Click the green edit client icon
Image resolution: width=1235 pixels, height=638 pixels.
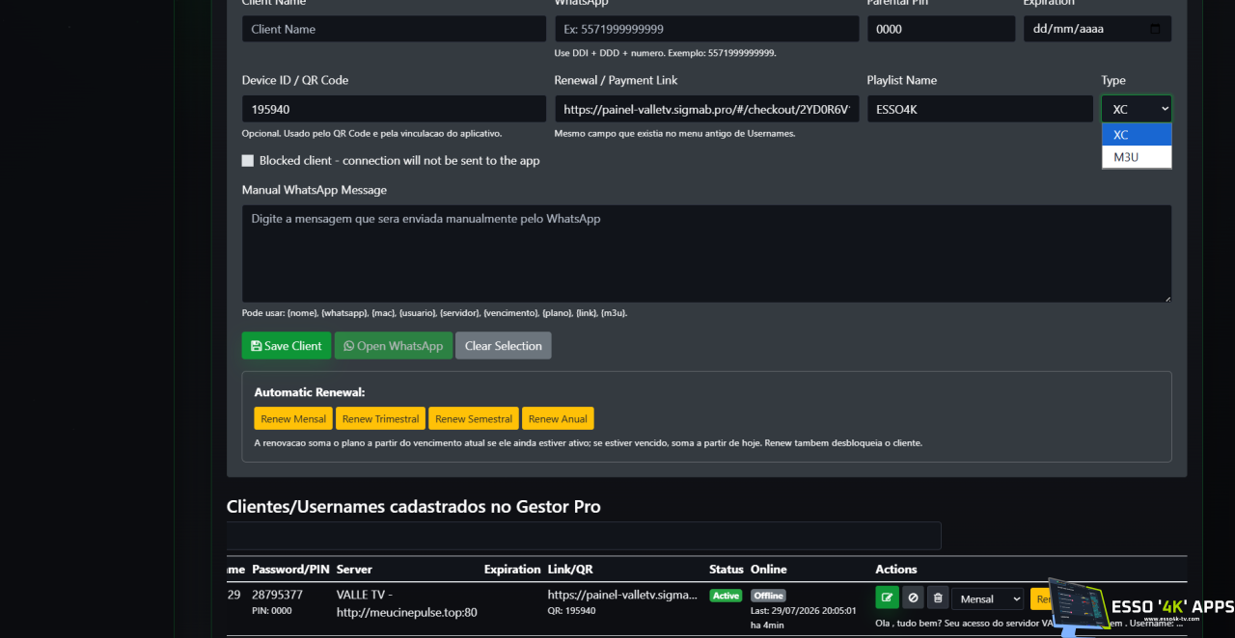887,598
